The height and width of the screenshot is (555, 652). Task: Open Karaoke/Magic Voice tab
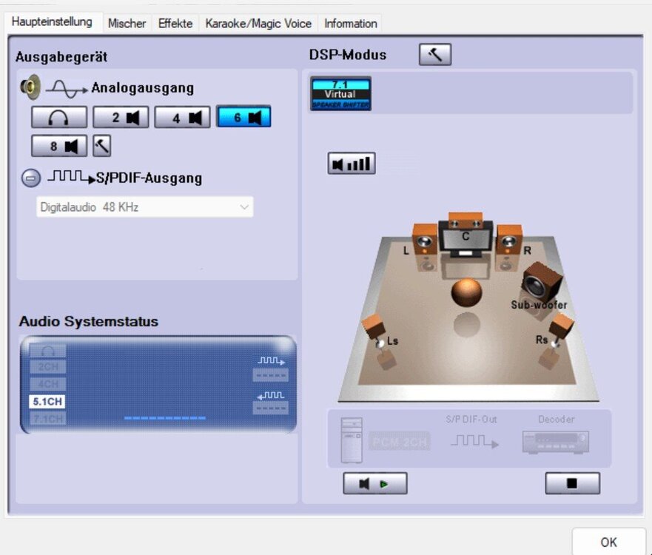click(258, 24)
